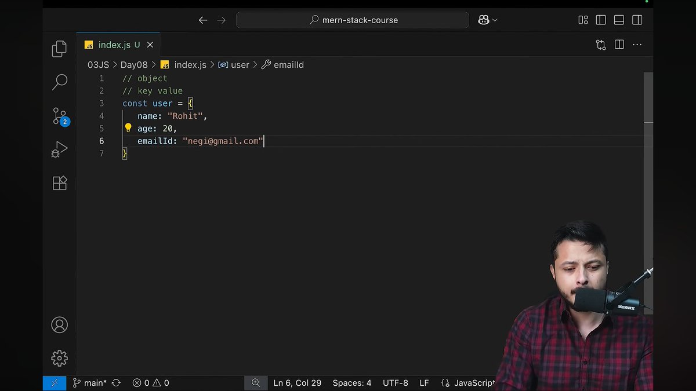
Task: Click the index.js breadcrumb
Action: pyautogui.click(x=183, y=65)
